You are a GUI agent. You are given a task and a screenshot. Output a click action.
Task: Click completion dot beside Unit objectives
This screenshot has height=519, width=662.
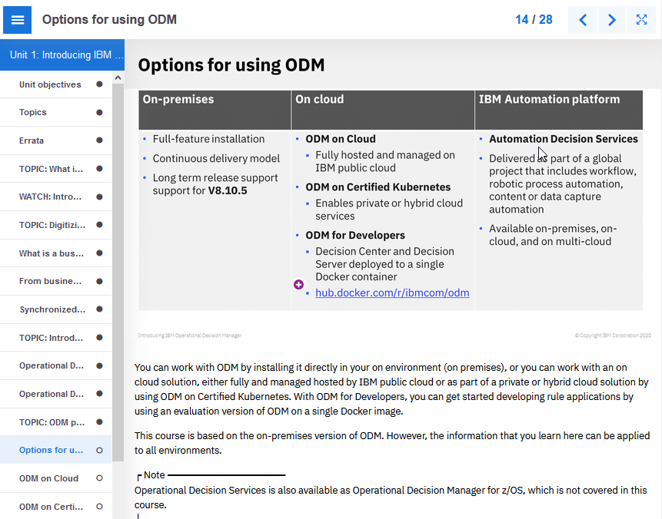tap(100, 84)
